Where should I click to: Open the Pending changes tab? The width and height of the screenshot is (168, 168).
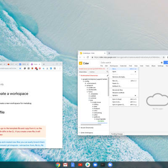[117, 134]
